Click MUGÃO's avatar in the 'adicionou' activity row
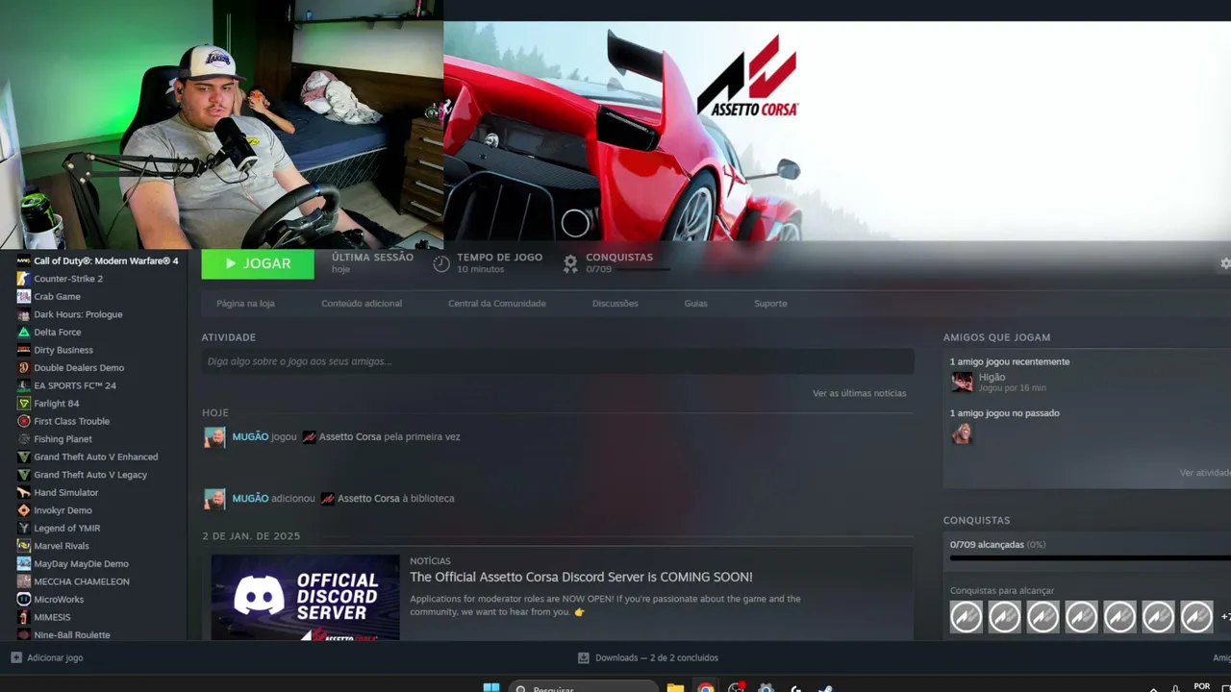1231x692 pixels. coord(214,499)
